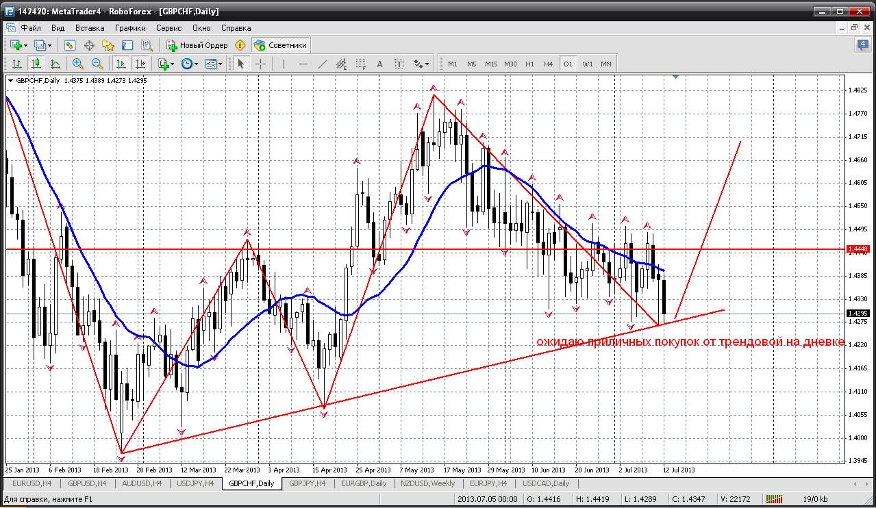Open the Сервис menu

(x=168, y=28)
